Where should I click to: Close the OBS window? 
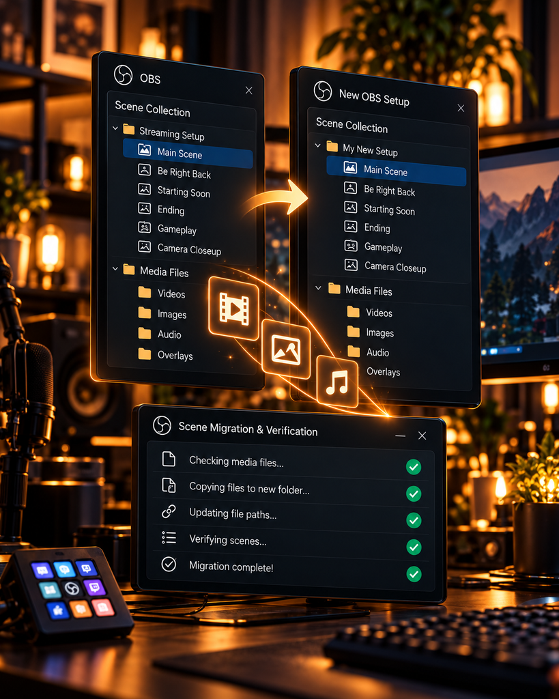point(248,91)
